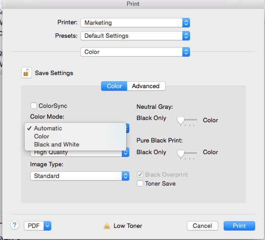The height and width of the screenshot is (240, 265).
Task: Enable the Toner Save checkbox
Action: (x=140, y=183)
